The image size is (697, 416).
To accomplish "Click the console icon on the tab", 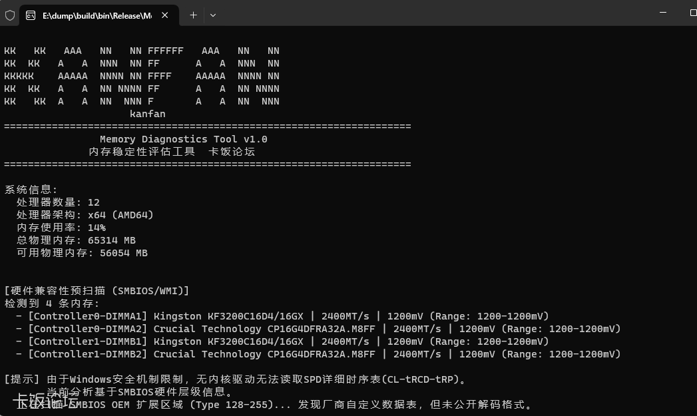I will [31, 15].
